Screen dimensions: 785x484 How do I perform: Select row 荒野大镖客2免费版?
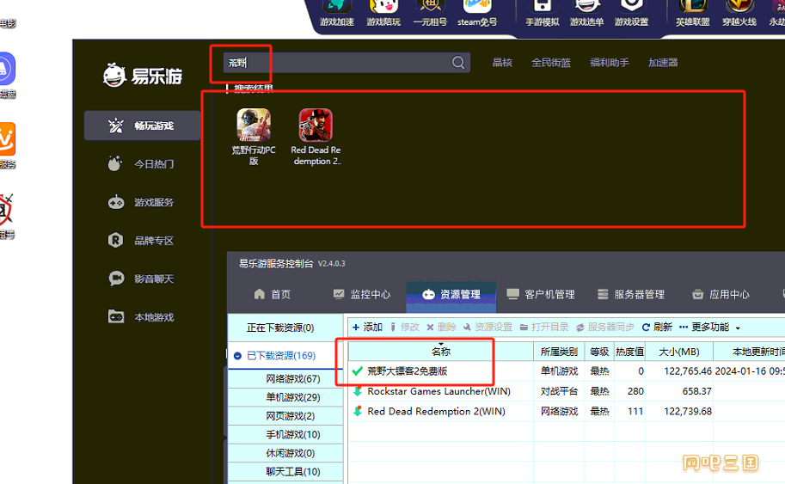[567, 371]
